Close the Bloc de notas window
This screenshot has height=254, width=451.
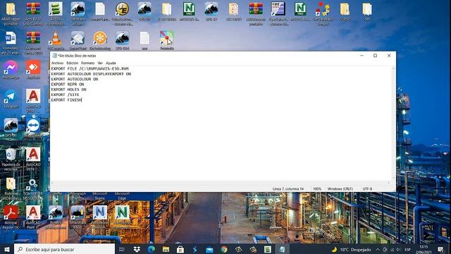click(389, 56)
